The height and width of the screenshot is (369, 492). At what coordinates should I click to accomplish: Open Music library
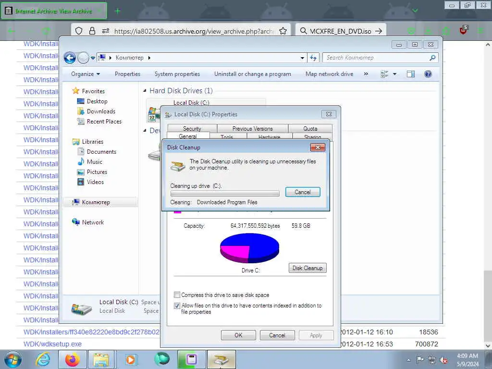[95, 161]
